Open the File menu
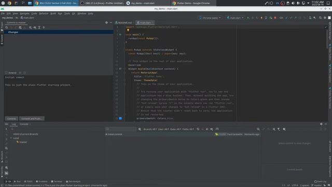 [3, 14]
